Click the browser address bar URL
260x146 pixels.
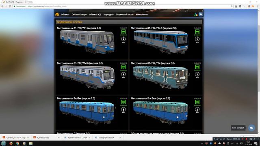(x=47, y=6)
